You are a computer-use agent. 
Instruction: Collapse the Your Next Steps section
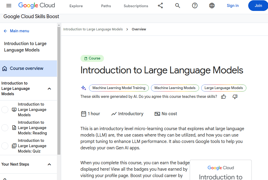coord(49,164)
